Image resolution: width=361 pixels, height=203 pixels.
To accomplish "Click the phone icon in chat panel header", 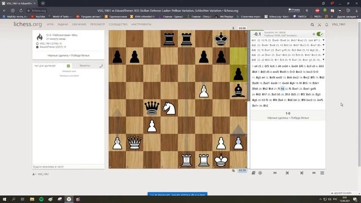I will click(101, 66).
